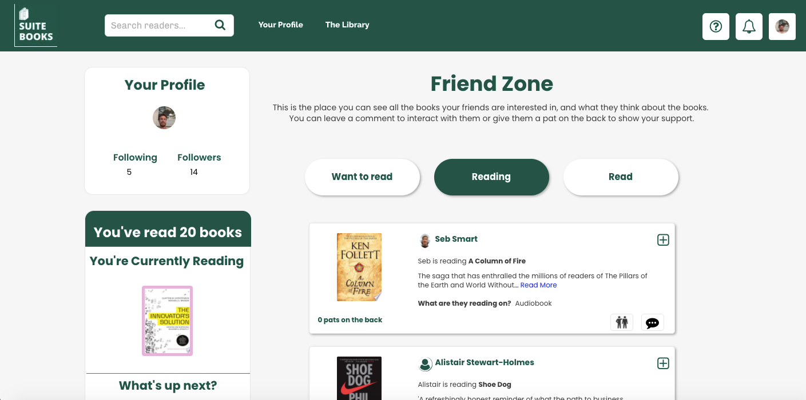Open A Column of Fire book cover
Screen dimensions: 806x400
[x=359, y=267]
